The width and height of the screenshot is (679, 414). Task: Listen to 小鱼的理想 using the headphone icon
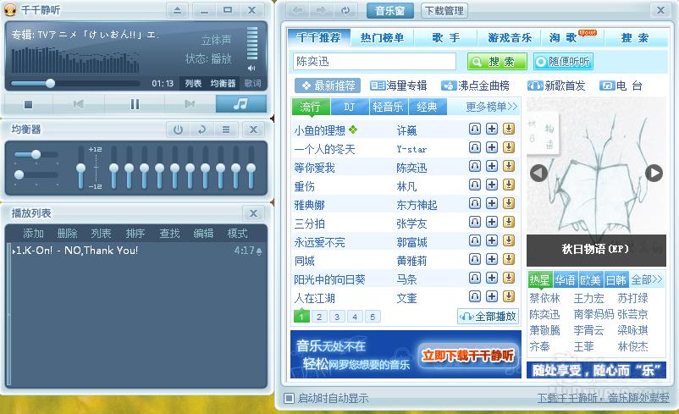tap(476, 130)
